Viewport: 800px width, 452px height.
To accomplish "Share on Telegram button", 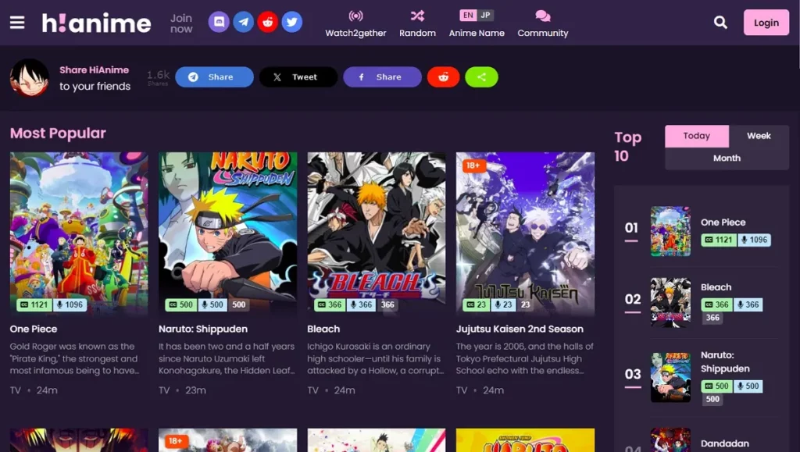I will click(x=214, y=77).
